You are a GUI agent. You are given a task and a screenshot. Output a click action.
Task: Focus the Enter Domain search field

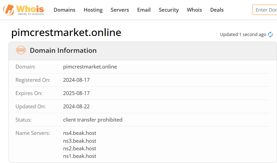point(265,10)
